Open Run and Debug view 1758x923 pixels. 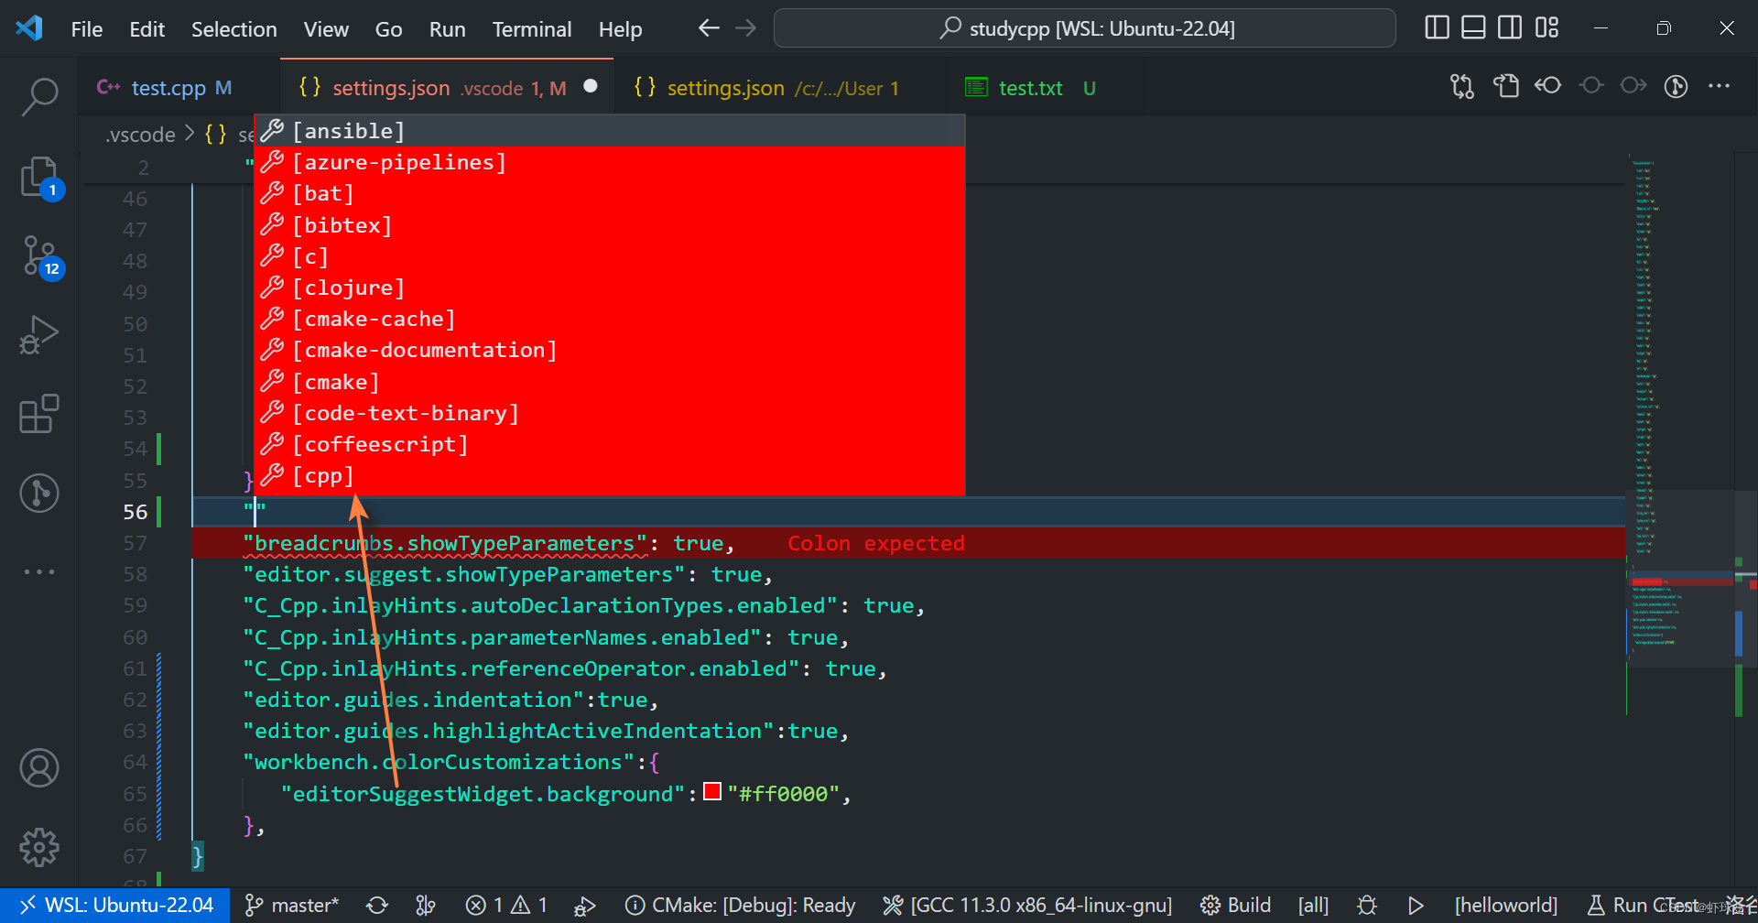click(39, 334)
